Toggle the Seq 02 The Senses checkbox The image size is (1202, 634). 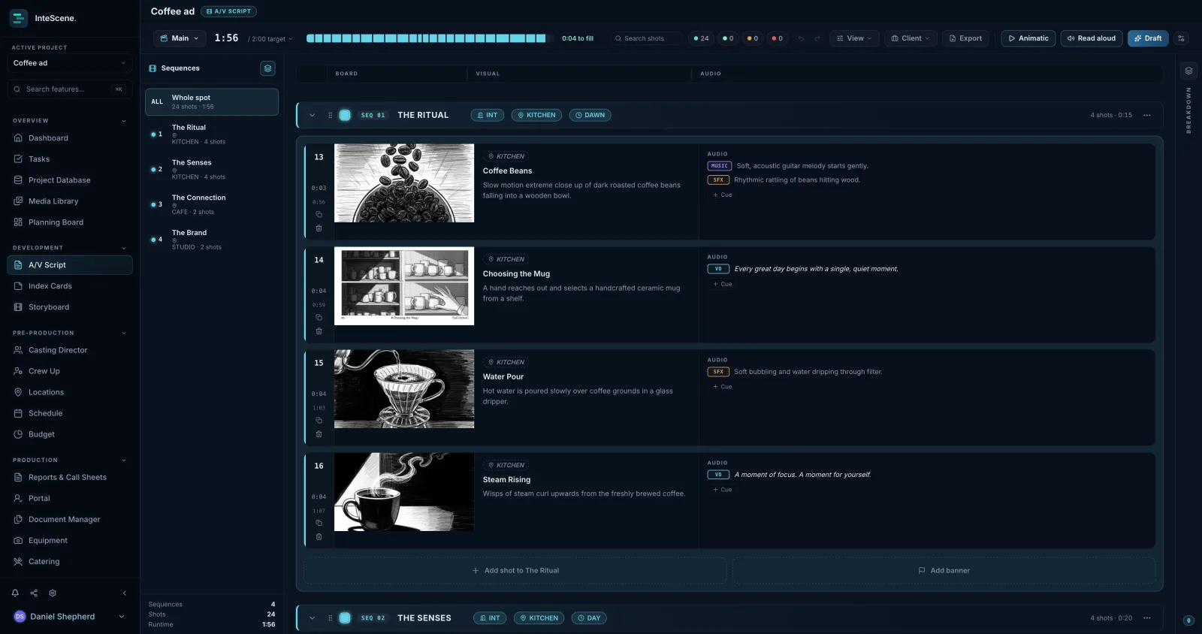pyautogui.click(x=345, y=618)
